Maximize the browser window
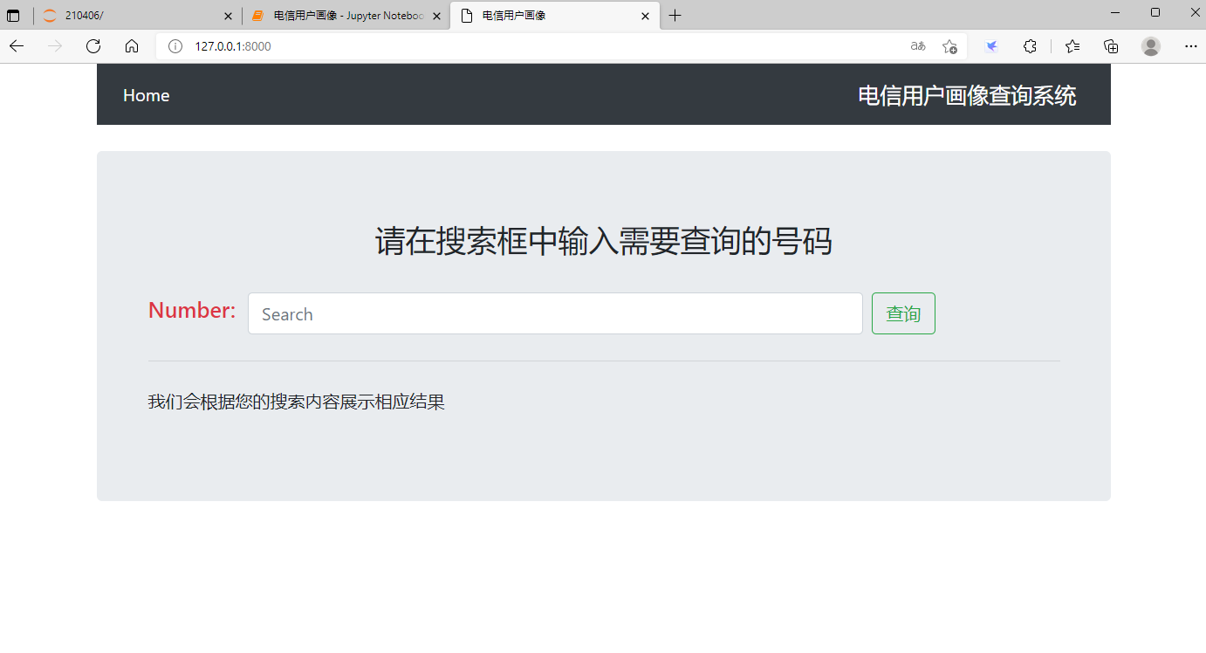This screenshot has width=1206, height=653. 1155,12
